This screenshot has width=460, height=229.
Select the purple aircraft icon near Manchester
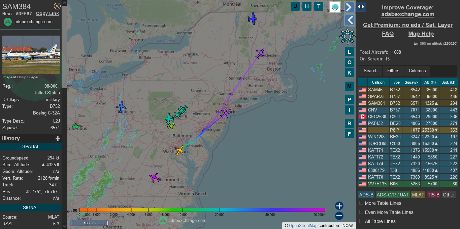[x=260, y=53]
